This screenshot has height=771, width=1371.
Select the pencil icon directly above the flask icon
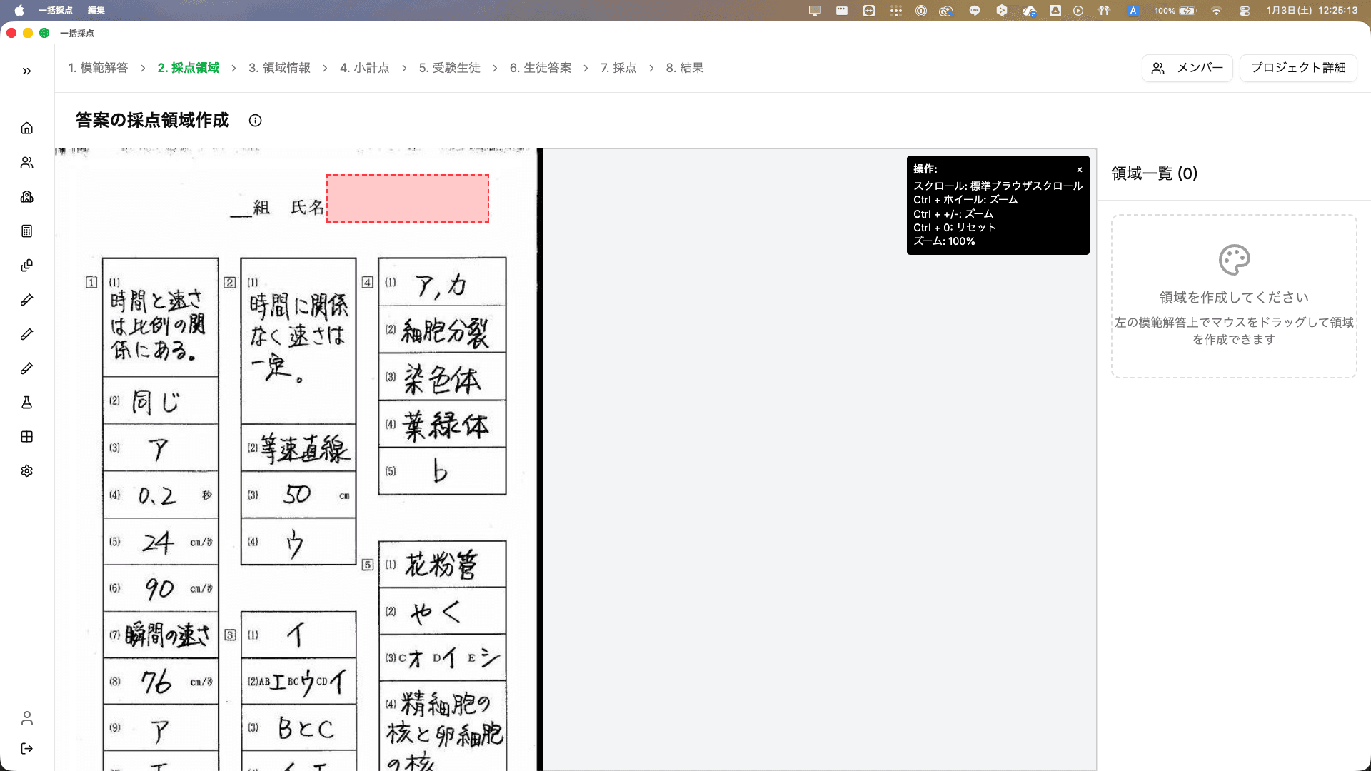[26, 368]
